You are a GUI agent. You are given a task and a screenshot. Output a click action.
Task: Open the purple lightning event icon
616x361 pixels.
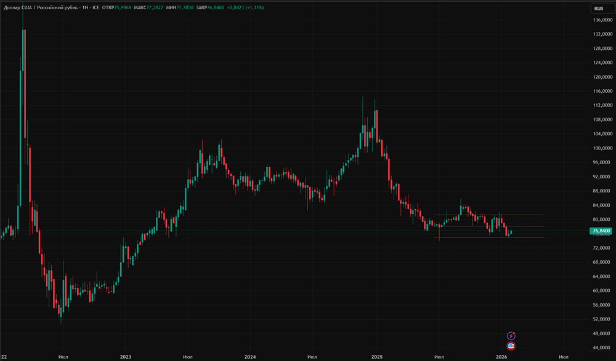[x=511, y=336]
